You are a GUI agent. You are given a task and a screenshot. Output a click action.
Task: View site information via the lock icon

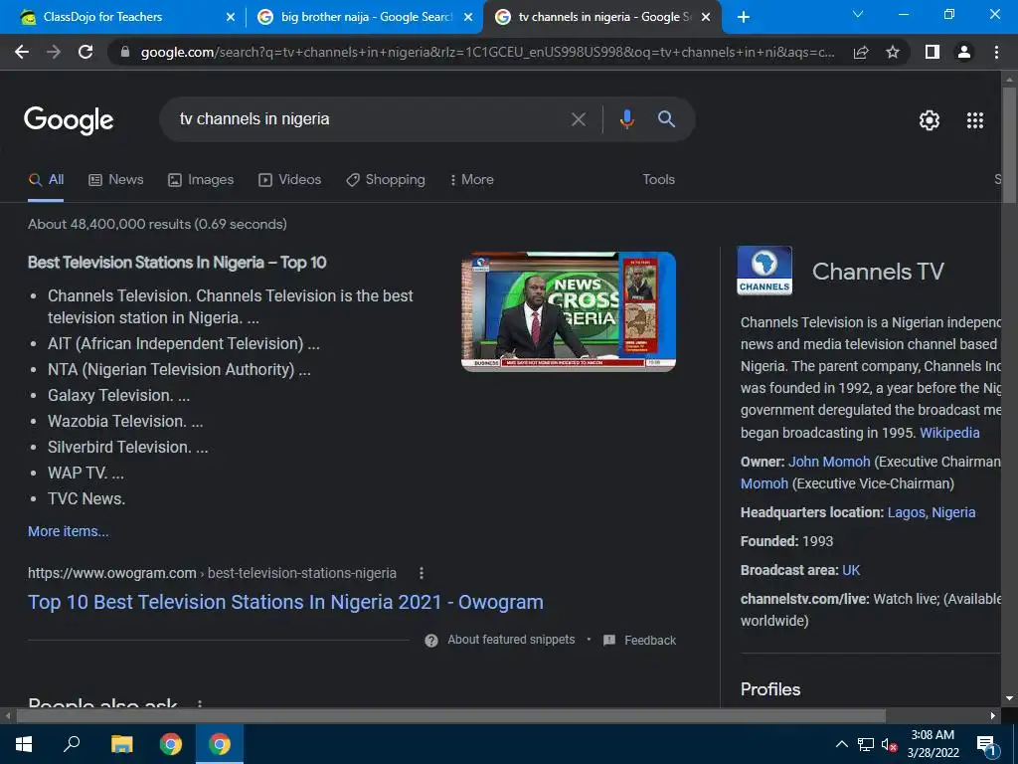click(x=125, y=52)
